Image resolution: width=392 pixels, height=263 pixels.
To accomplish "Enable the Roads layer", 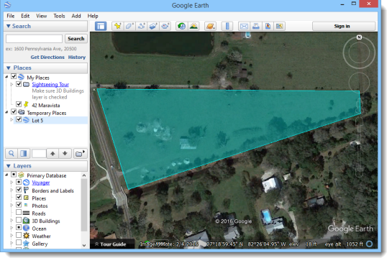I will [19, 212].
